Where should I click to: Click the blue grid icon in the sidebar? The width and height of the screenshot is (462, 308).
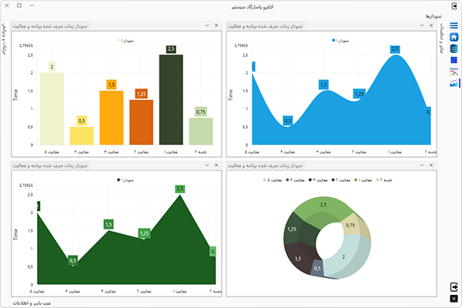[454, 59]
